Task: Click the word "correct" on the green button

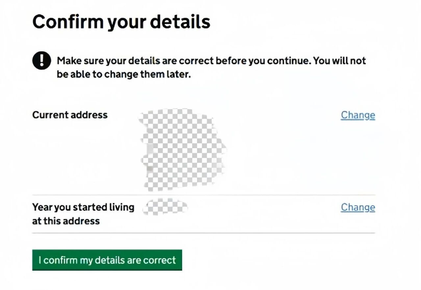Action: click(160, 260)
